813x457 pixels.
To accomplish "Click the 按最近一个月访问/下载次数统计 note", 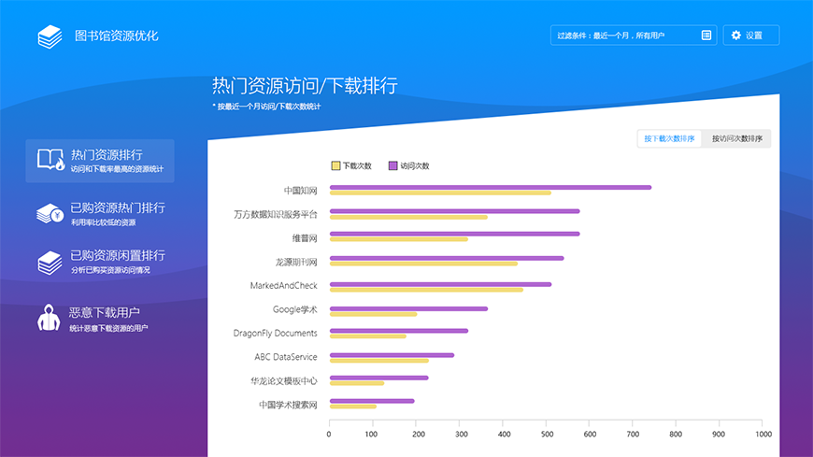I will [x=267, y=107].
